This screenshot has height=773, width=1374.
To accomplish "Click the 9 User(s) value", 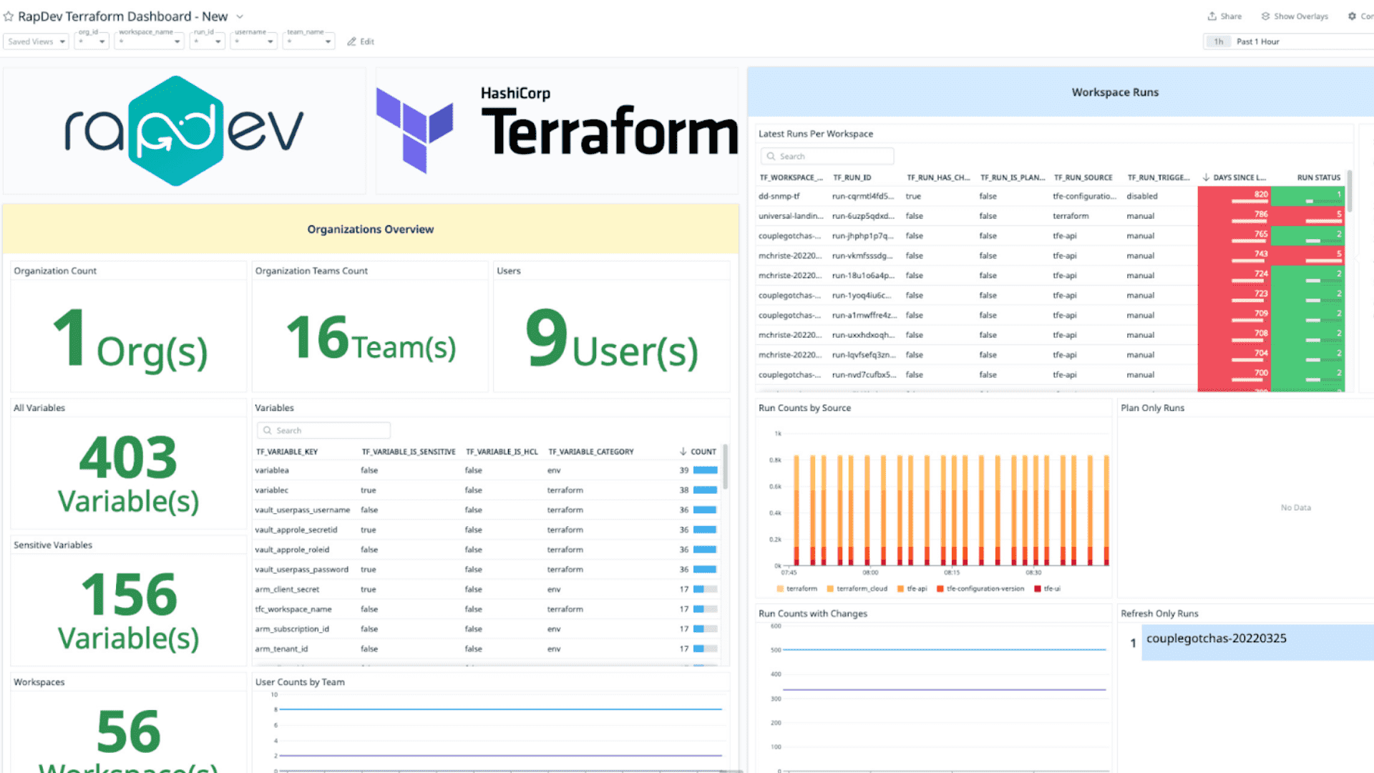I will tap(612, 339).
